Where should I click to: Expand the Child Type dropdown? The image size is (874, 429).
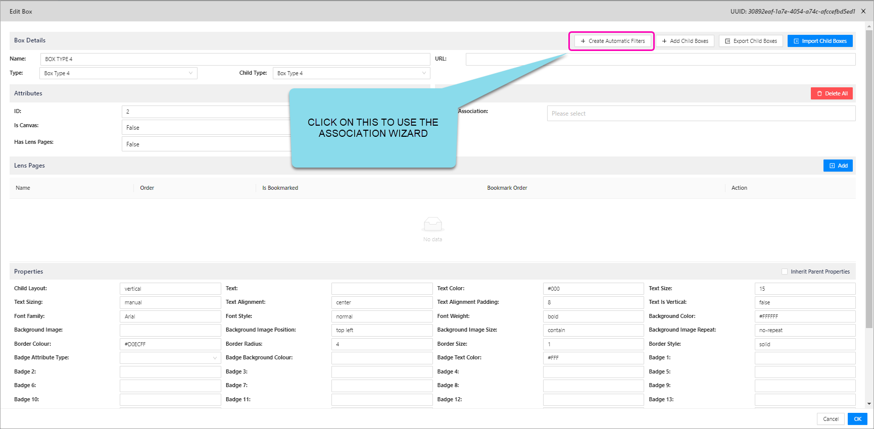point(351,73)
